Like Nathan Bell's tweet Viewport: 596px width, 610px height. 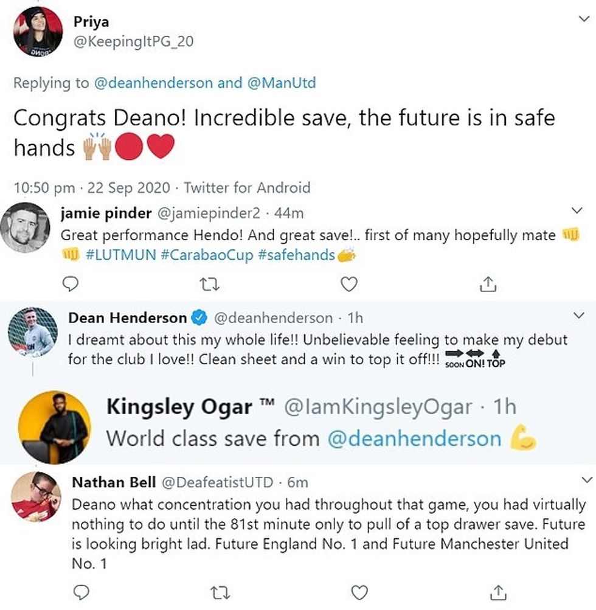click(x=359, y=591)
